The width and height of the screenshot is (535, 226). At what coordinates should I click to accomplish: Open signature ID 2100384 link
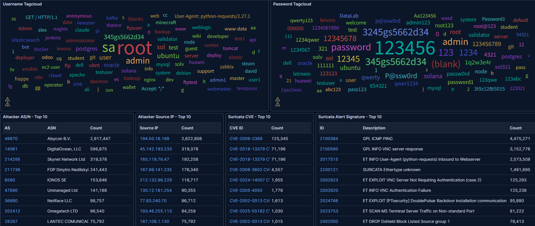(x=329, y=139)
